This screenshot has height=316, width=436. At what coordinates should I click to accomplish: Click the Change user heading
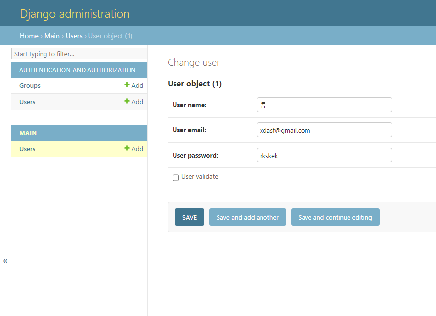(x=194, y=63)
